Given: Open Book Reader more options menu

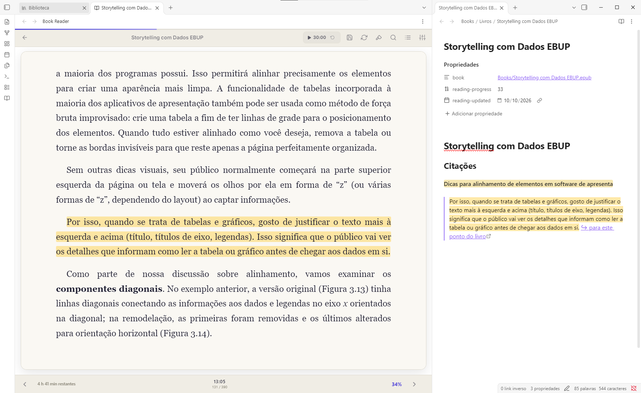Looking at the screenshot, I should click(x=423, y=21).
